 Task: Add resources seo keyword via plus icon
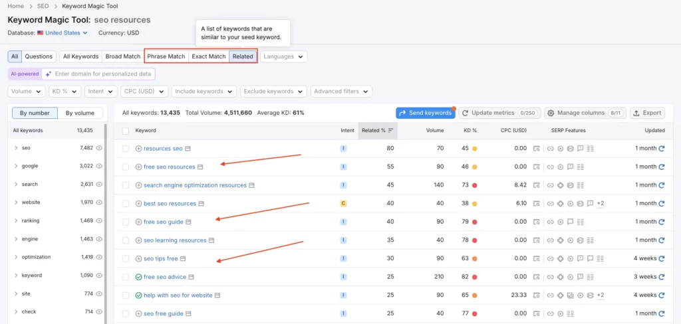coord(138,148)
